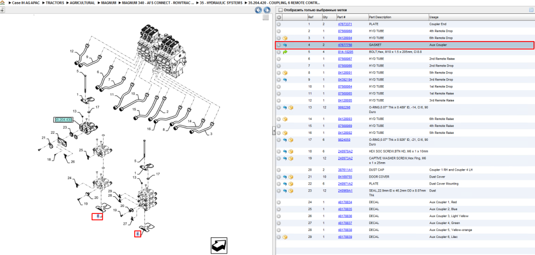Click box icon on SEAL 22.9mm row
Screen dimensions: 535x255
(291, 191)
